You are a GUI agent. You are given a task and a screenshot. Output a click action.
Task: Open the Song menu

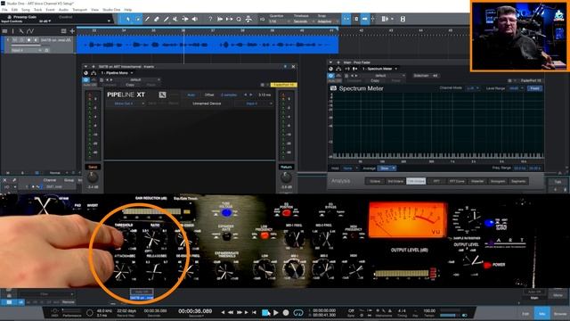26,10
